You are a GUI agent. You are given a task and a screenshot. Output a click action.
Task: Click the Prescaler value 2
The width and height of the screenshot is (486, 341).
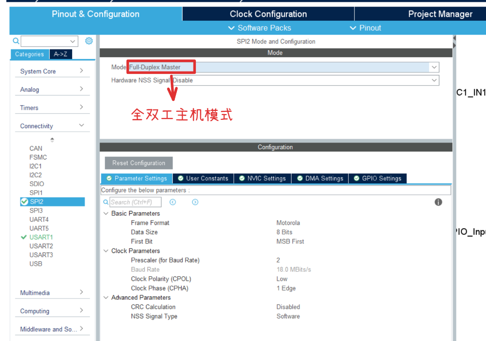point(278,260)
